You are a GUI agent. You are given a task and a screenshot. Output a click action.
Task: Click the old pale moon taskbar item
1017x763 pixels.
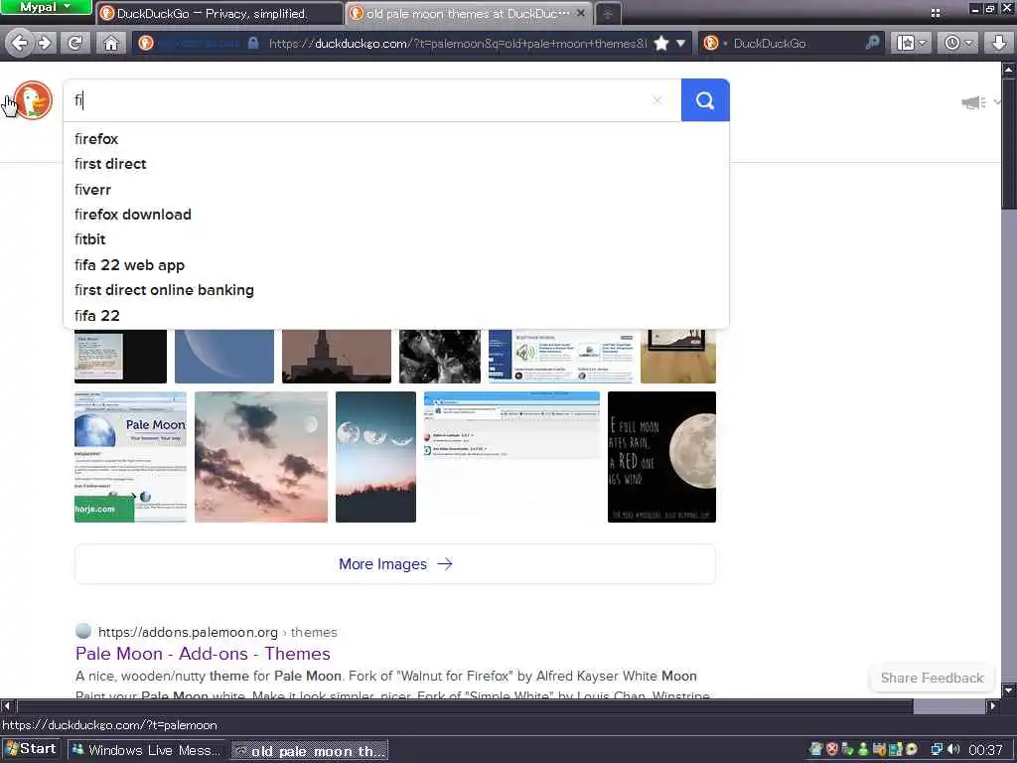310,751
